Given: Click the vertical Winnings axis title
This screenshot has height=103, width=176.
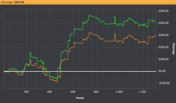Looking at the screenshot, I should click(x=173, y=49).
